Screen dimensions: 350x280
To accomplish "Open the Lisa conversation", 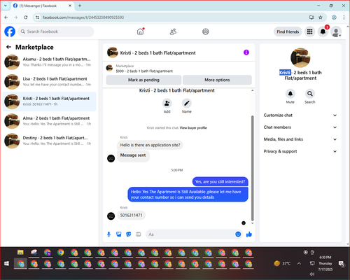I will pos(49,82).
